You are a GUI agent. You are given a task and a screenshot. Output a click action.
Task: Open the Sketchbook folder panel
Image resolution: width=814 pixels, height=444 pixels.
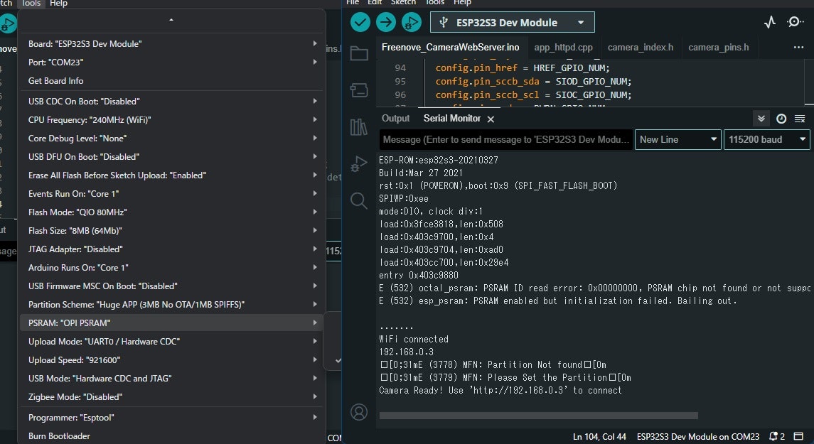click(x=359, y=53)
